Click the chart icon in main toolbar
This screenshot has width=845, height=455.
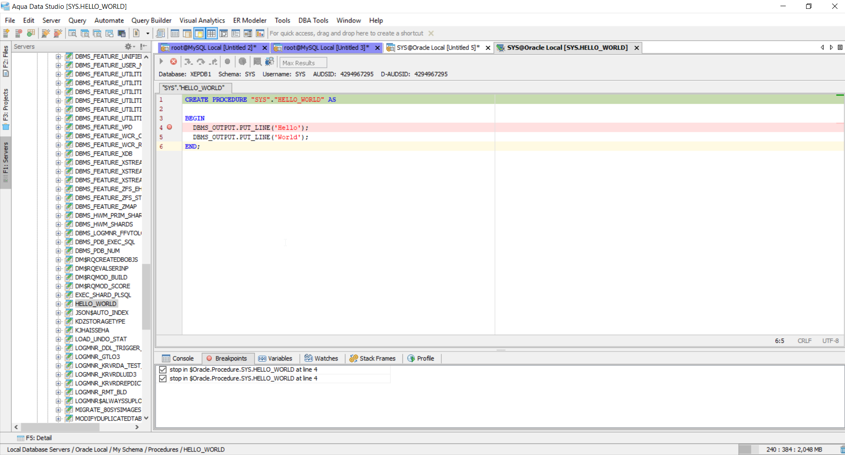[260, 34]
